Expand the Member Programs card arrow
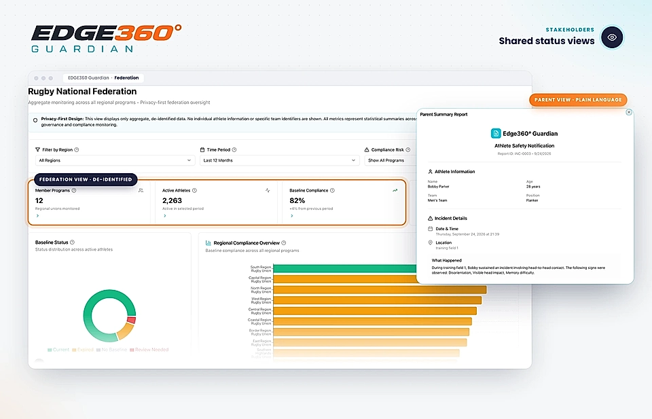This screenshot has width=652, height=419. coord(37,216)
